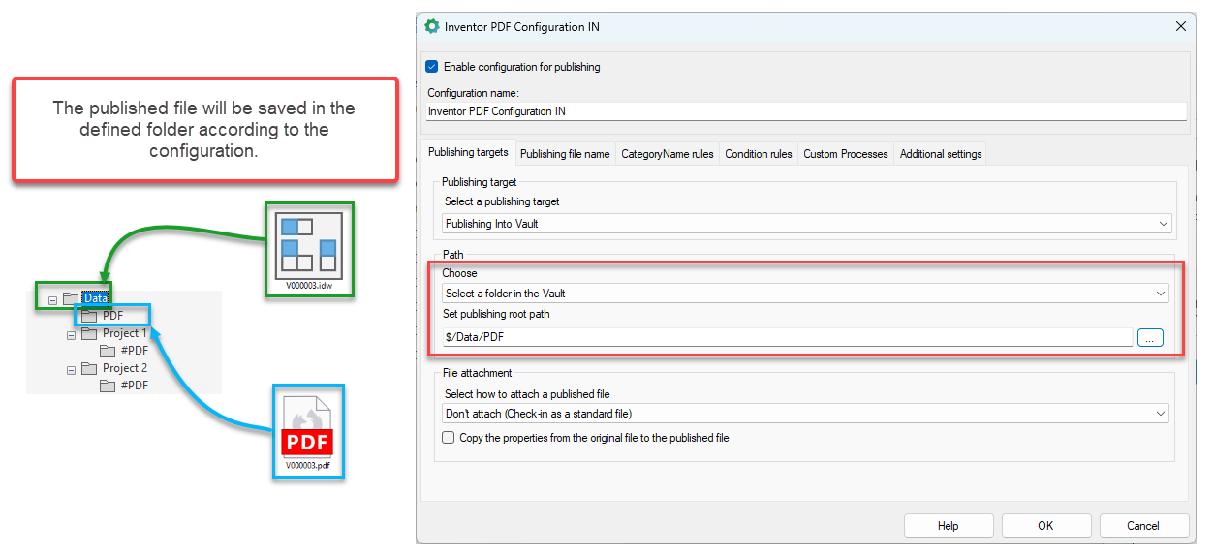Click the browse button for root path

click(1148, 338)
